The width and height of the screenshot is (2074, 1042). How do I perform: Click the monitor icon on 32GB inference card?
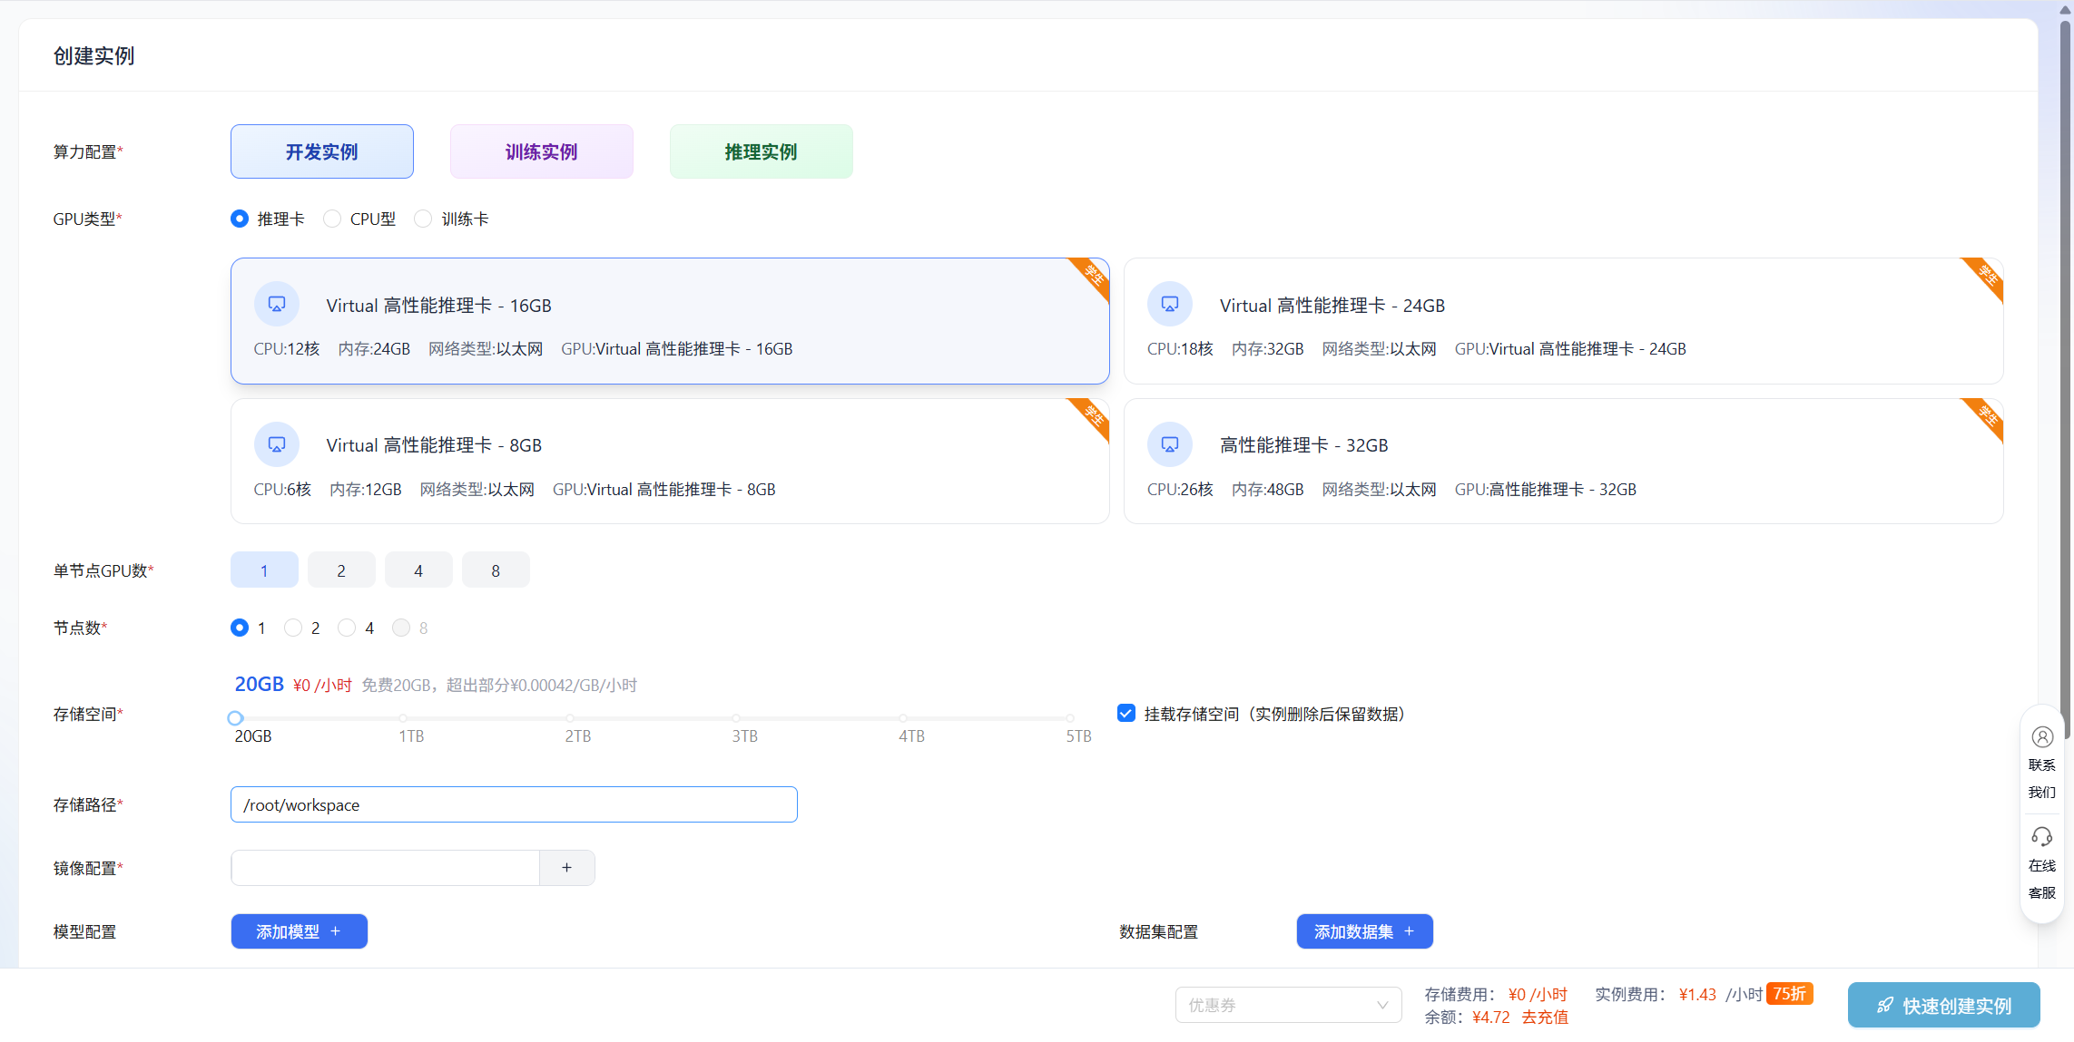click(1169, 444)
